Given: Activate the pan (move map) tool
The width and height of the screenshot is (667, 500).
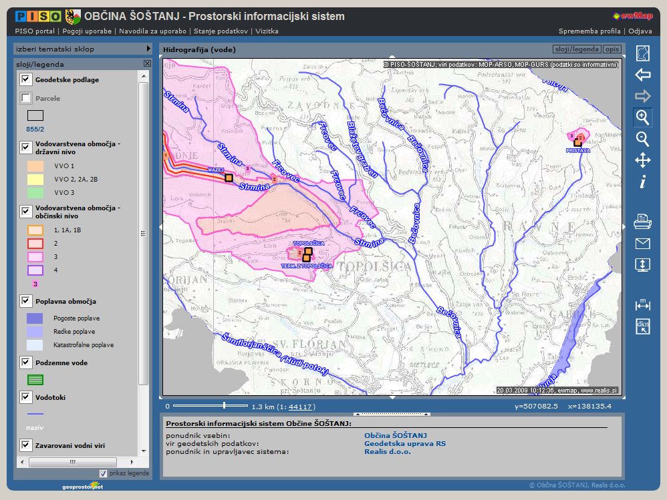Looking at the screenshot, I should click(x=642, y=160).
